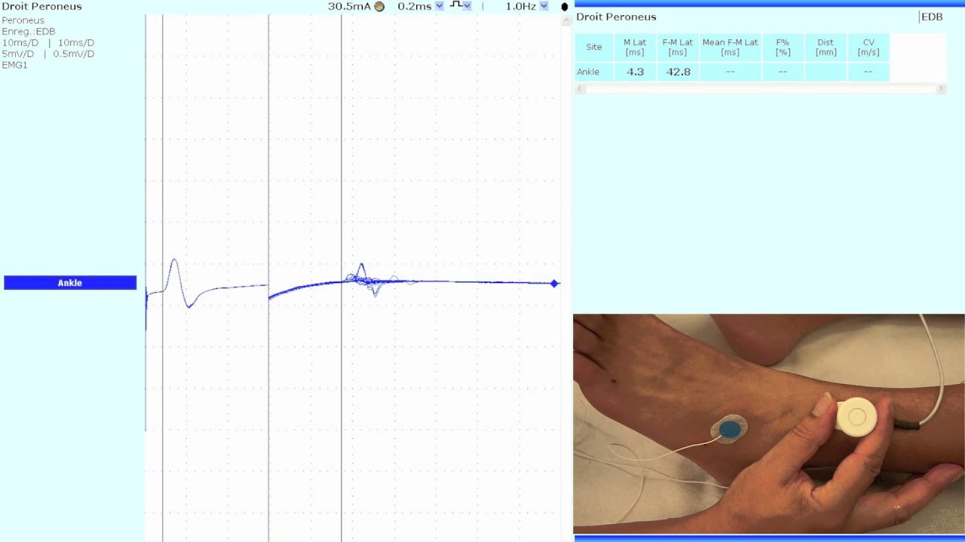Open the 0.2ms pulse duration dropdown
The image size is (965, 542).
click(x=440, y=6)
